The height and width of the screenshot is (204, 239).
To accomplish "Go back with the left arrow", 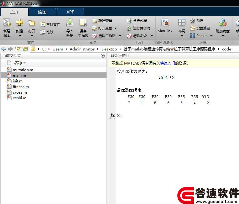I will click(x=3, y=49).
